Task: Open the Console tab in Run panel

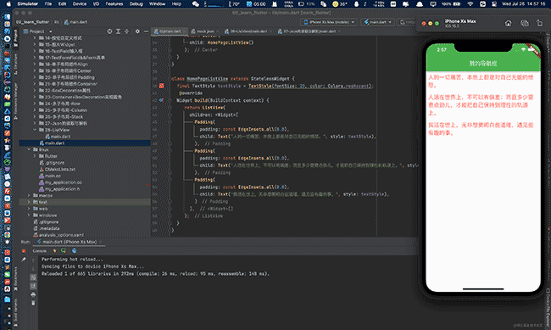Action: point(39,251)
